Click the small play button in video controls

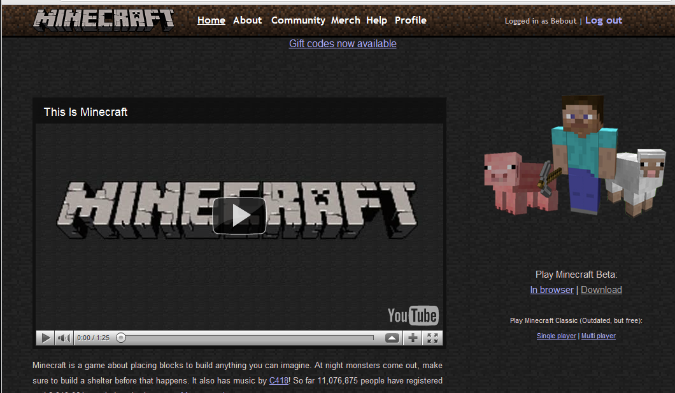tap(46, 338)
